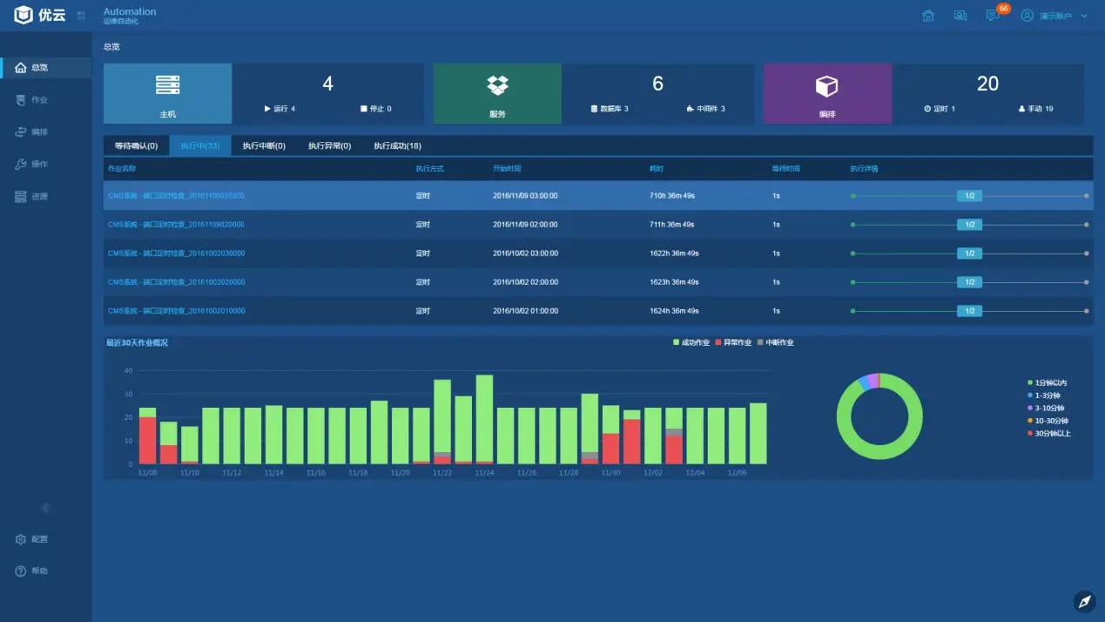
Task: Collapse the sidebar with the arrow
Action: point(45,508)
